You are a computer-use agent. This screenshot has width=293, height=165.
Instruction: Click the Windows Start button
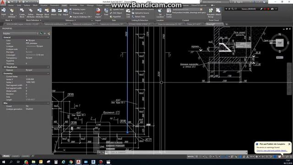(x=4, y=162)
